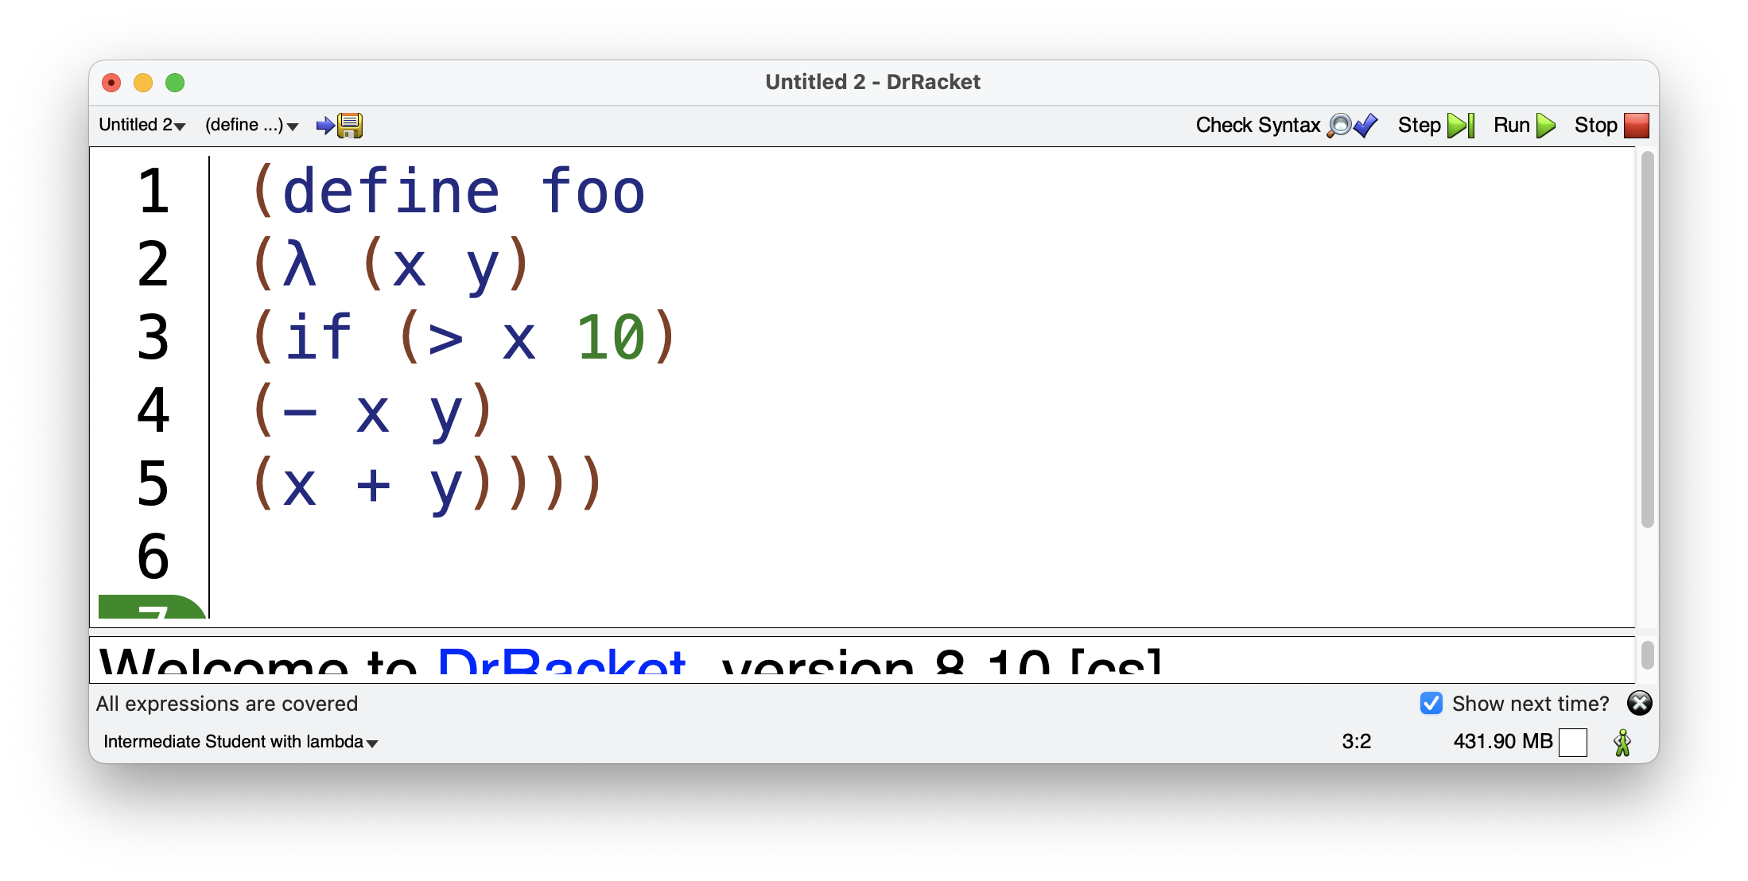
Task: Click the yellow minimize window button
Action: [143, 83]
